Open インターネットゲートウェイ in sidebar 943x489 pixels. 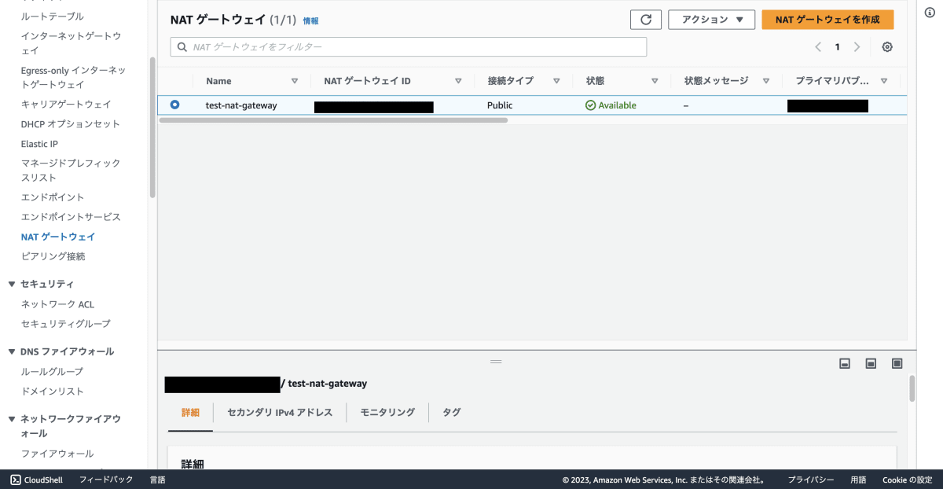point(71,43)
